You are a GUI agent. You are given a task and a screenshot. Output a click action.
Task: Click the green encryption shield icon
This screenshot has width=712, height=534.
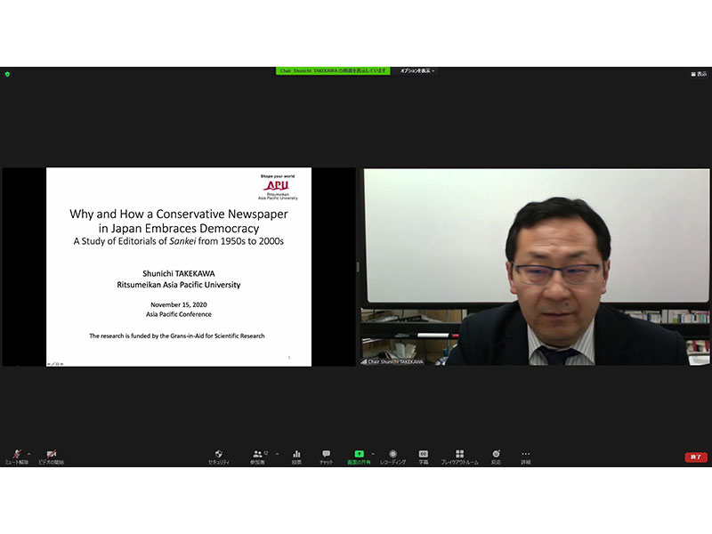[7, 74]
